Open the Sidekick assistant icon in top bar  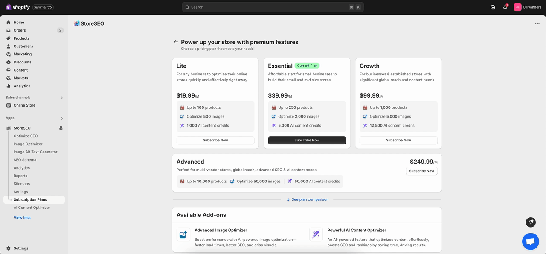tap(493, 7)
